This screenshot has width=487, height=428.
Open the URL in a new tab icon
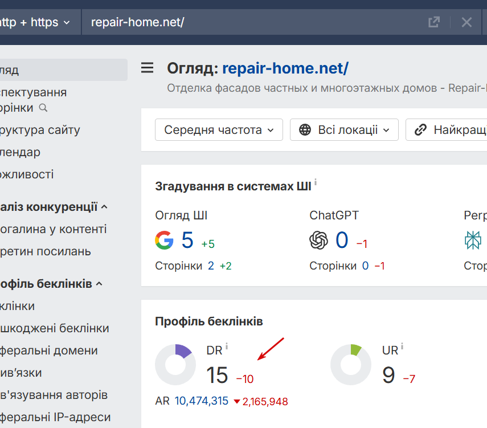[434, 22]
